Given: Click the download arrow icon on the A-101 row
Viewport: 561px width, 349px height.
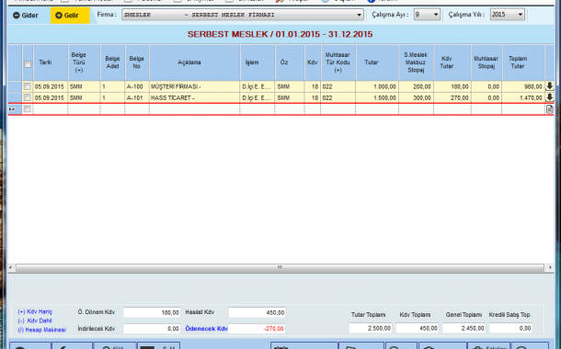Looking at the screenshot, I should (x=550, y=97).
